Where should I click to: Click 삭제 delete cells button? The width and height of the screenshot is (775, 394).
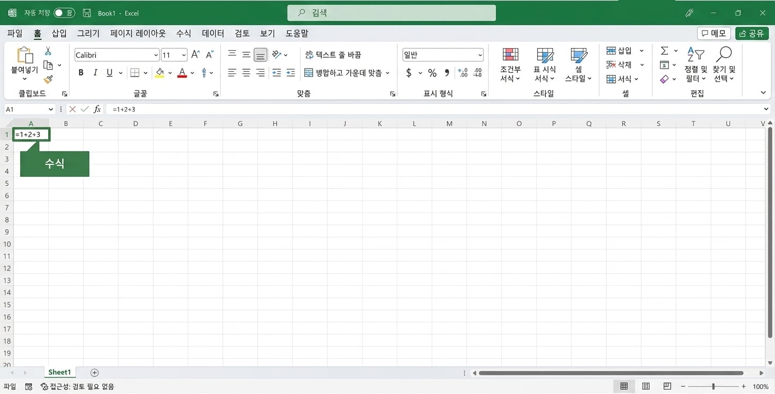coord(619,65)
